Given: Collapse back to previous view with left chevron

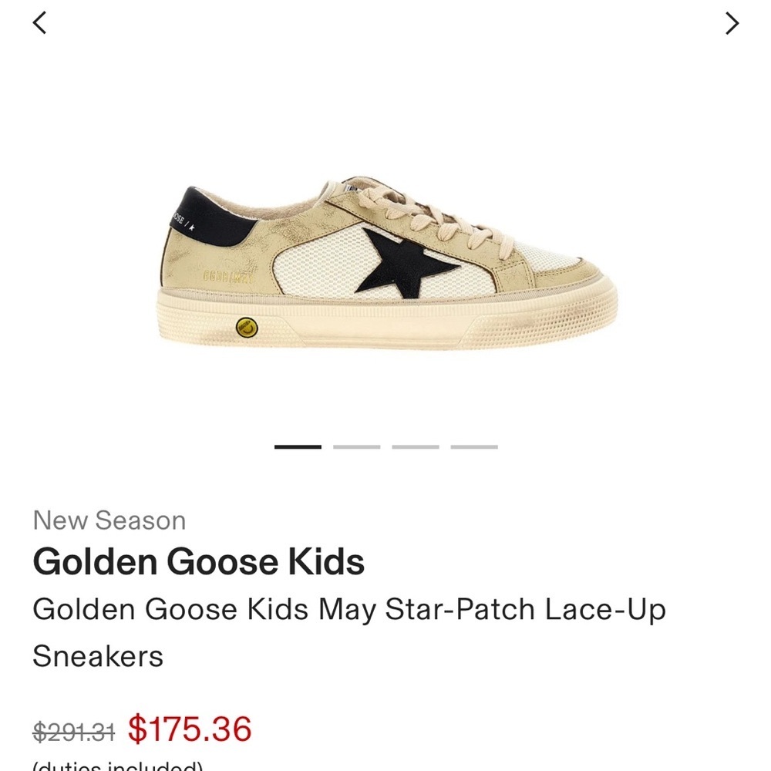Looking at the screenshot, I should [x=40, y=22].
